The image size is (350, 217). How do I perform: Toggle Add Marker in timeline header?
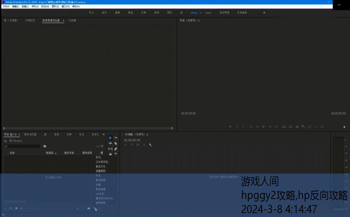144,145
